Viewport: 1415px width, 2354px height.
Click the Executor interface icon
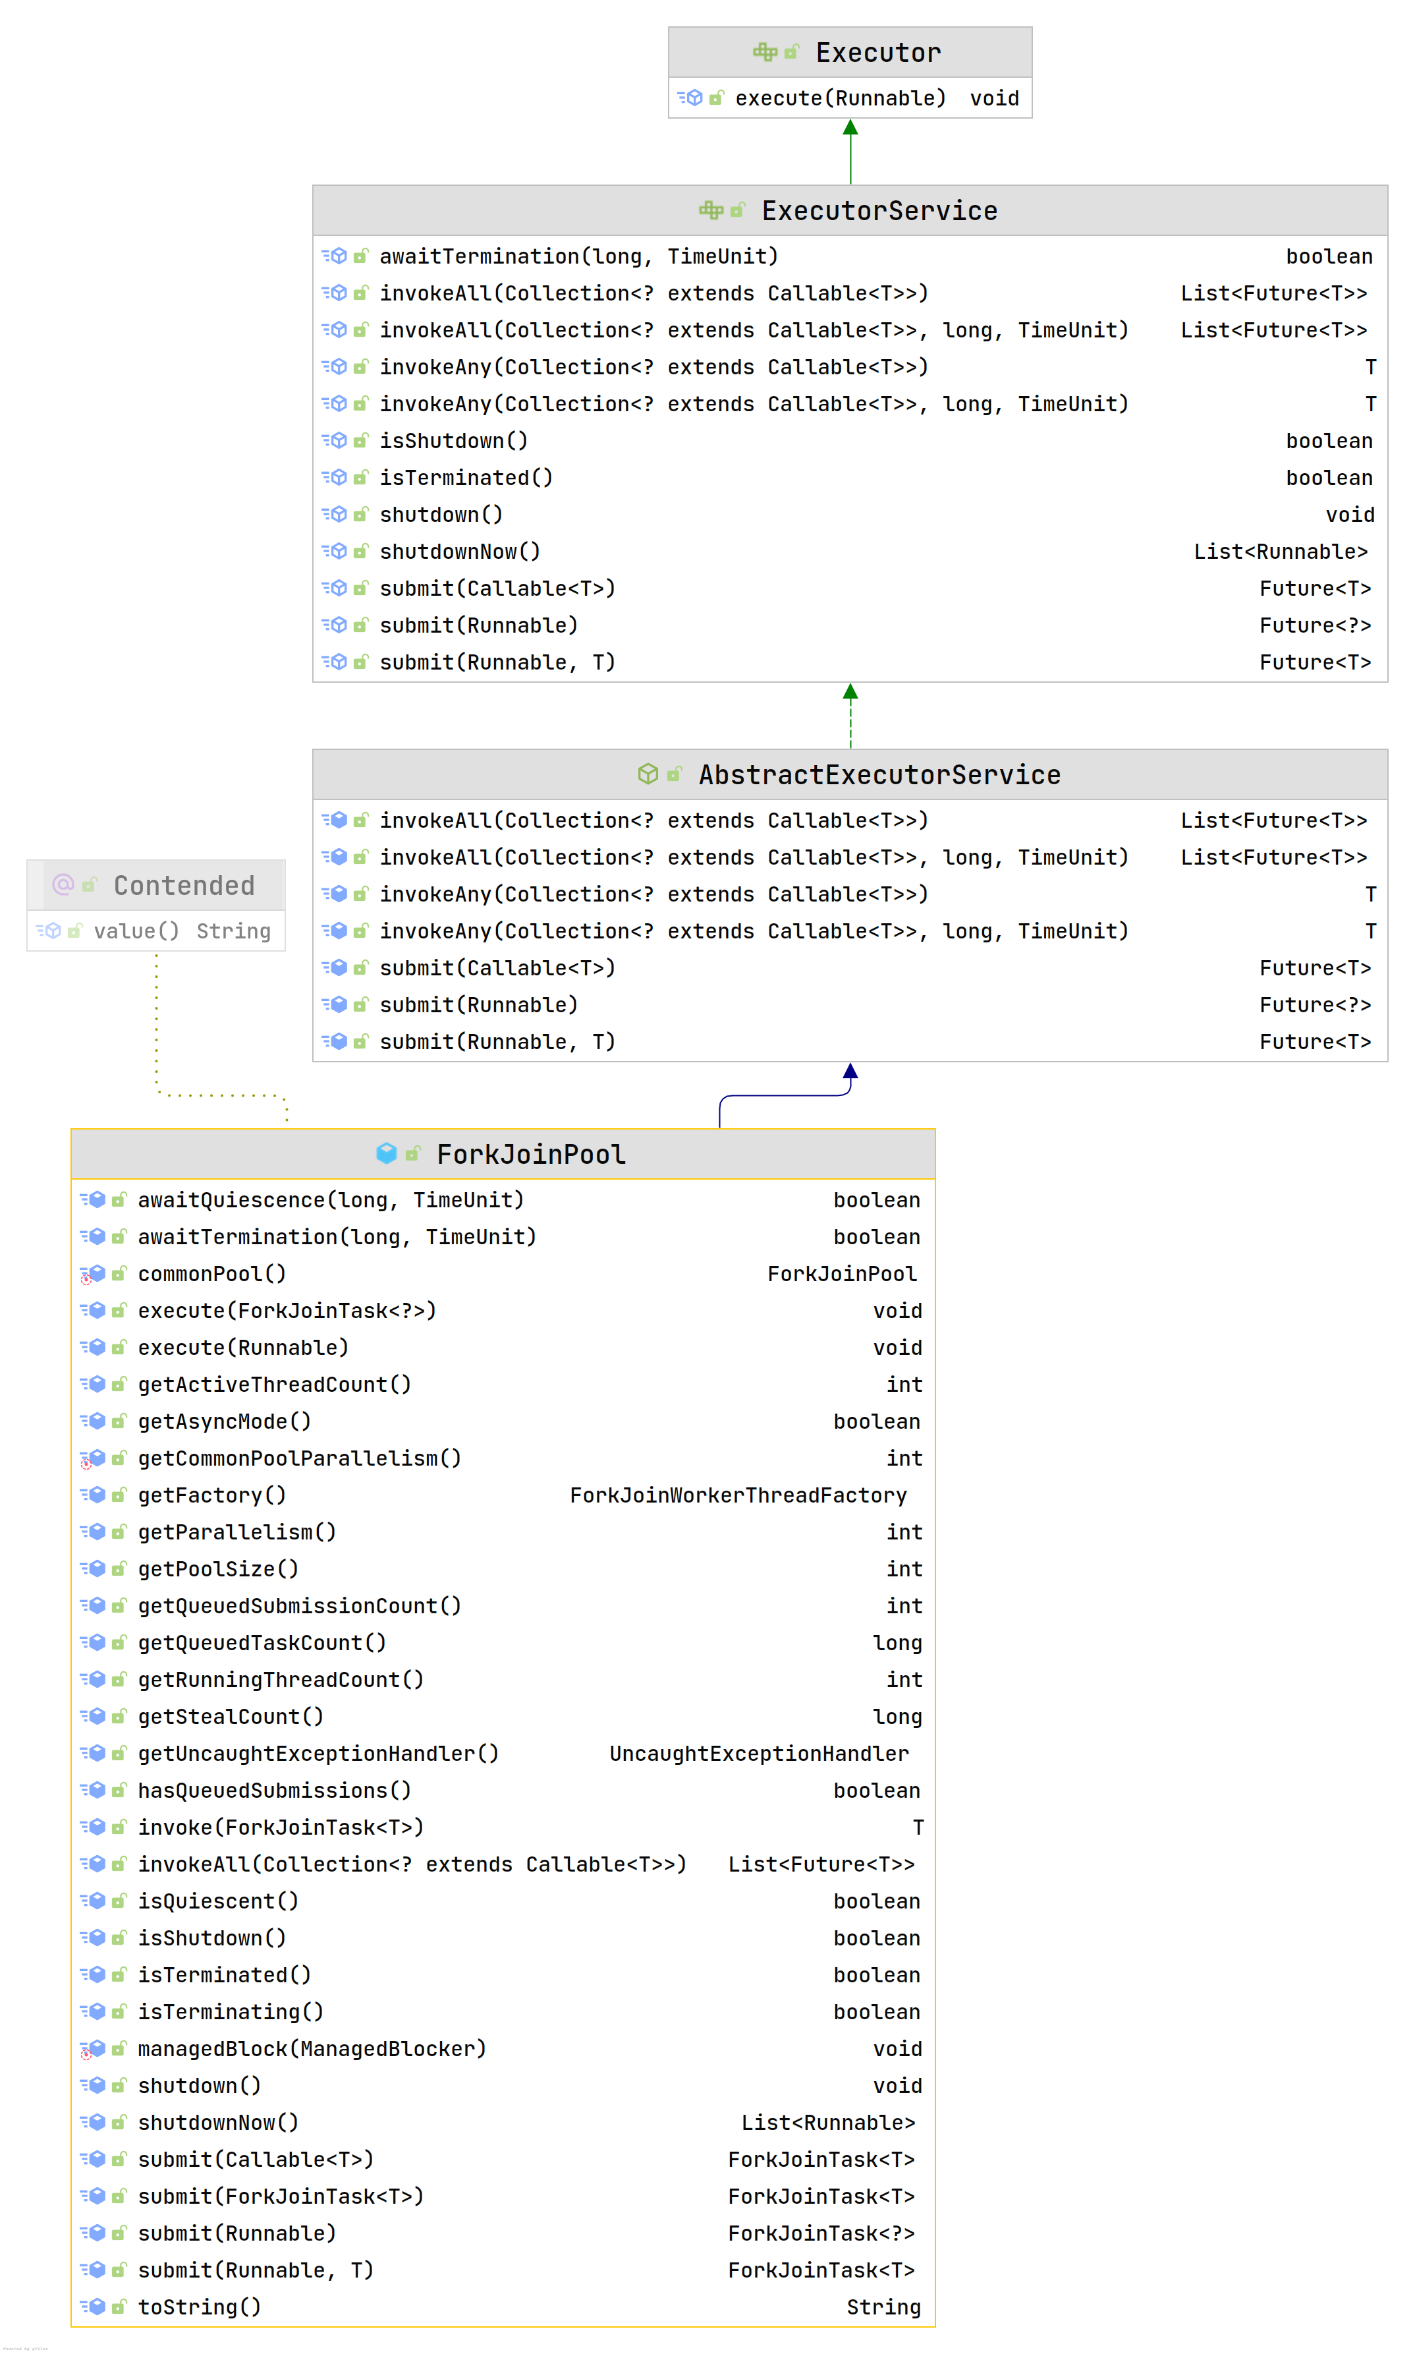(765, 51)
